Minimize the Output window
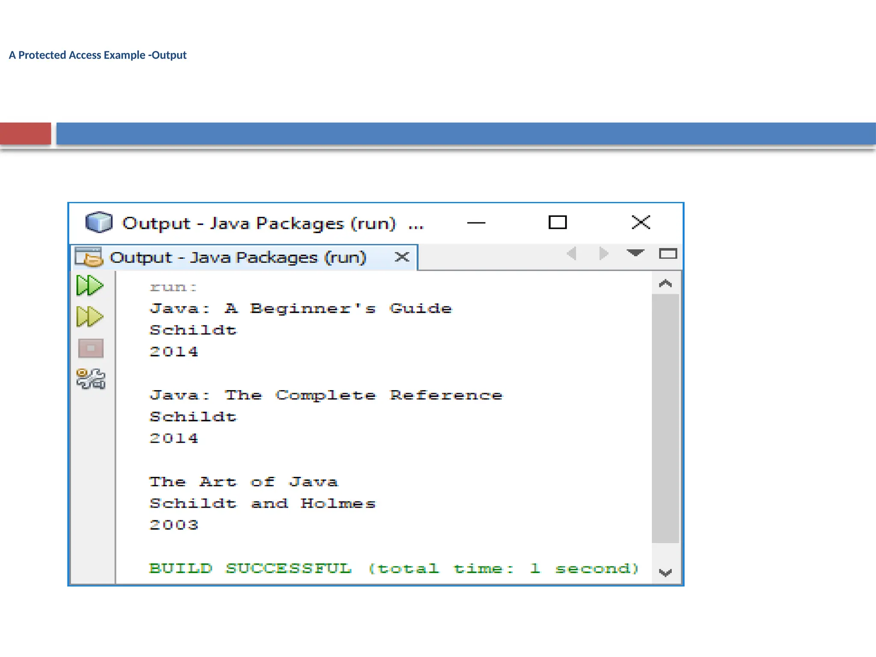Screen dimensions: 876x657 tap(476, 222)
